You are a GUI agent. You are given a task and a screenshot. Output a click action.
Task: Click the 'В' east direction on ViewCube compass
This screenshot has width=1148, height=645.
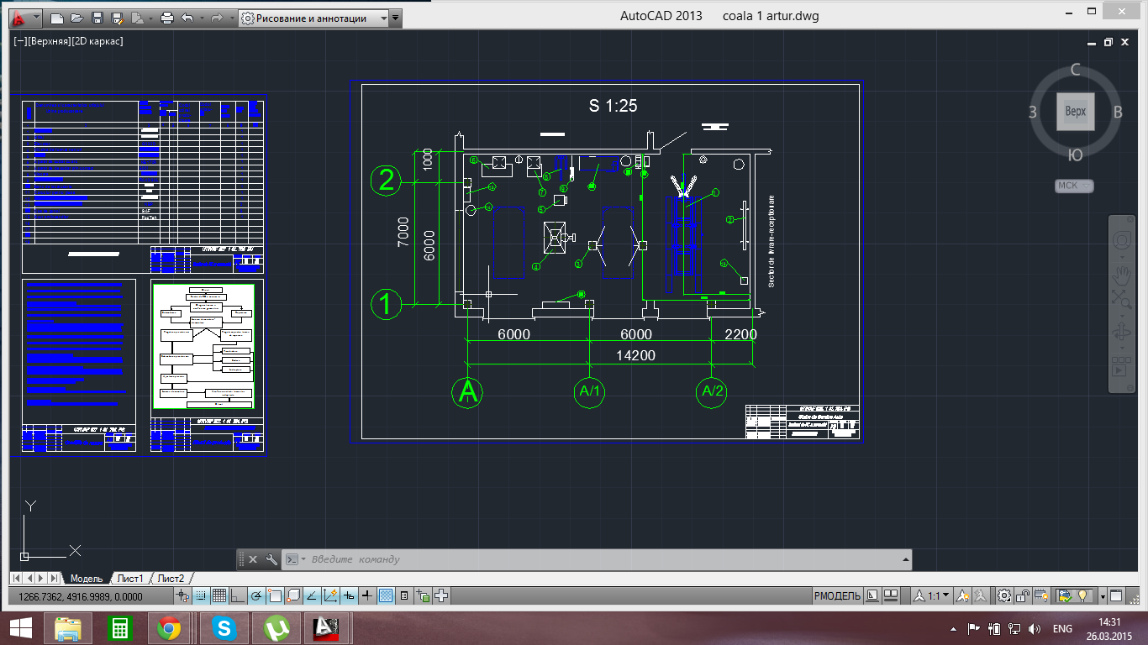pyautogui.click(x=1118, y=112)
